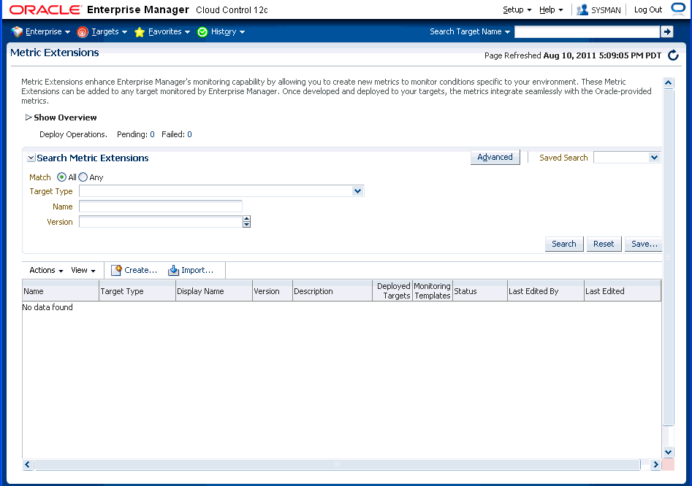
Task: Click the Import... toolbar button
Action: (191, 270)
